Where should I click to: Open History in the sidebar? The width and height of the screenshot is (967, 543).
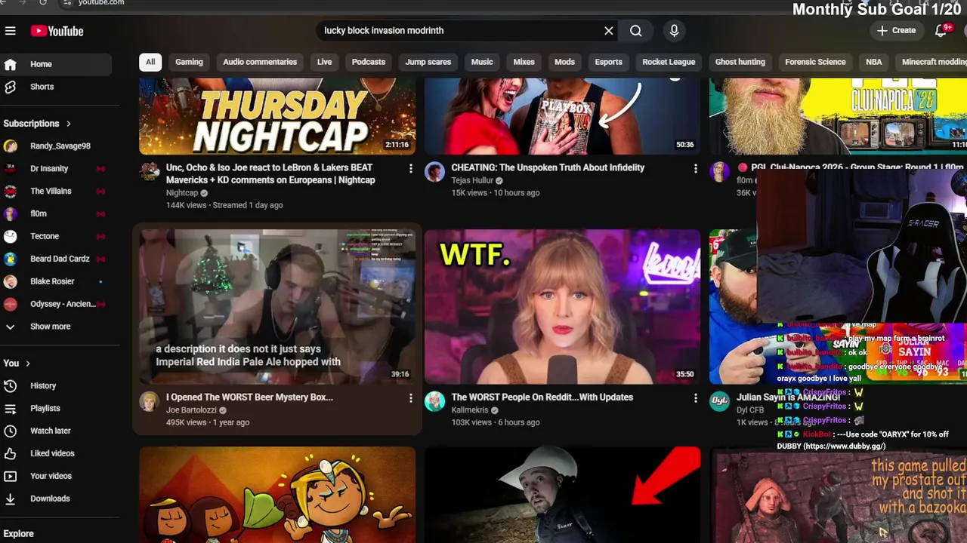point(56,385)
